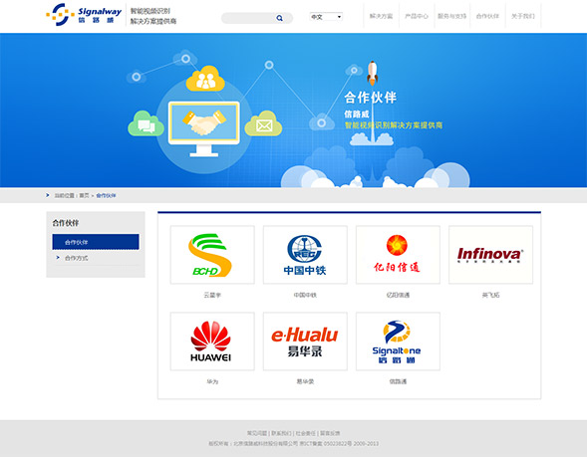
Task: Click the Signalway logo in the header
Action: [x=84, y=15]
